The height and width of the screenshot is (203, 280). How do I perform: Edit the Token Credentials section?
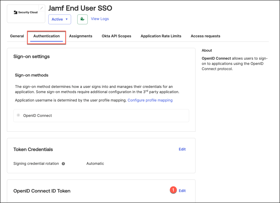pos(182,149)
